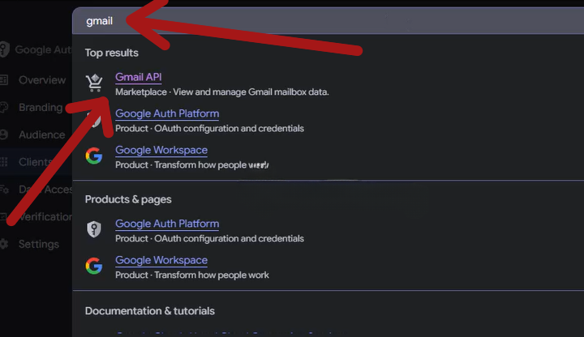Screen dimensions: 584x337
Task: Open the Settings sidebar item
Action: (39, 245)
